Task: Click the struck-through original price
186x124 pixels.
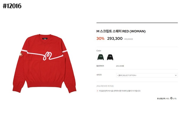Action: pyautogui.click(x=129, y=39)
